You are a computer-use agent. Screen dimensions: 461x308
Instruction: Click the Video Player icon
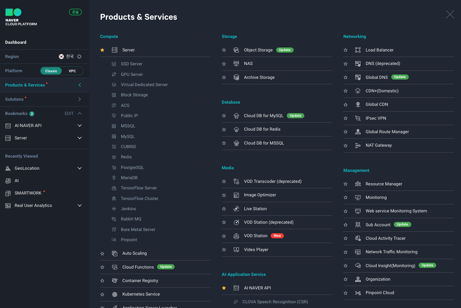tap(236, 250)
